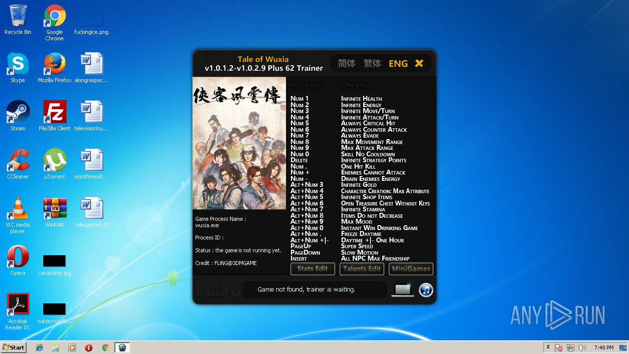Screen dimensions: 629x354
Task: Select the subjectsopti file icon
Action: pos(55,313)
